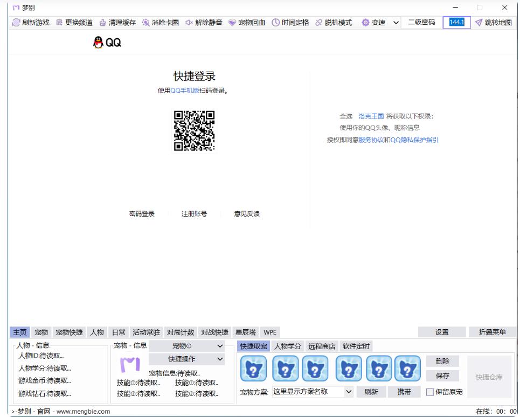Open the 人物 tab
520x417 pixels.
(97, 332)
